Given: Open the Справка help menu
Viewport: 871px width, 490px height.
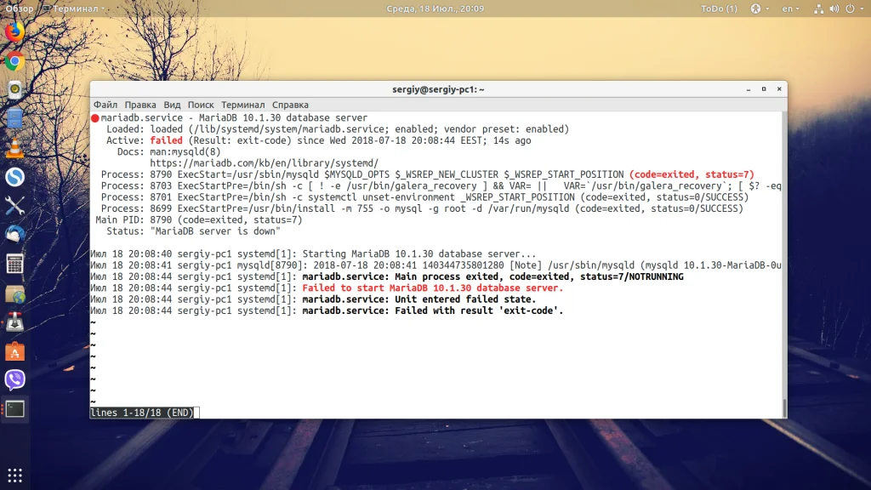Looking at the screenshot, I should click(x=290, y=105).
